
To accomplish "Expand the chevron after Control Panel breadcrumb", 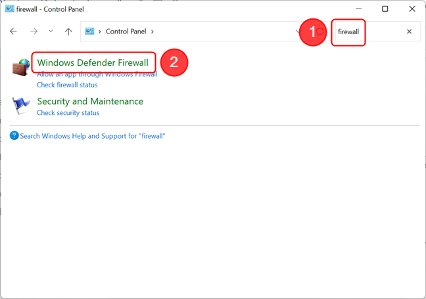I will (153, 32).
